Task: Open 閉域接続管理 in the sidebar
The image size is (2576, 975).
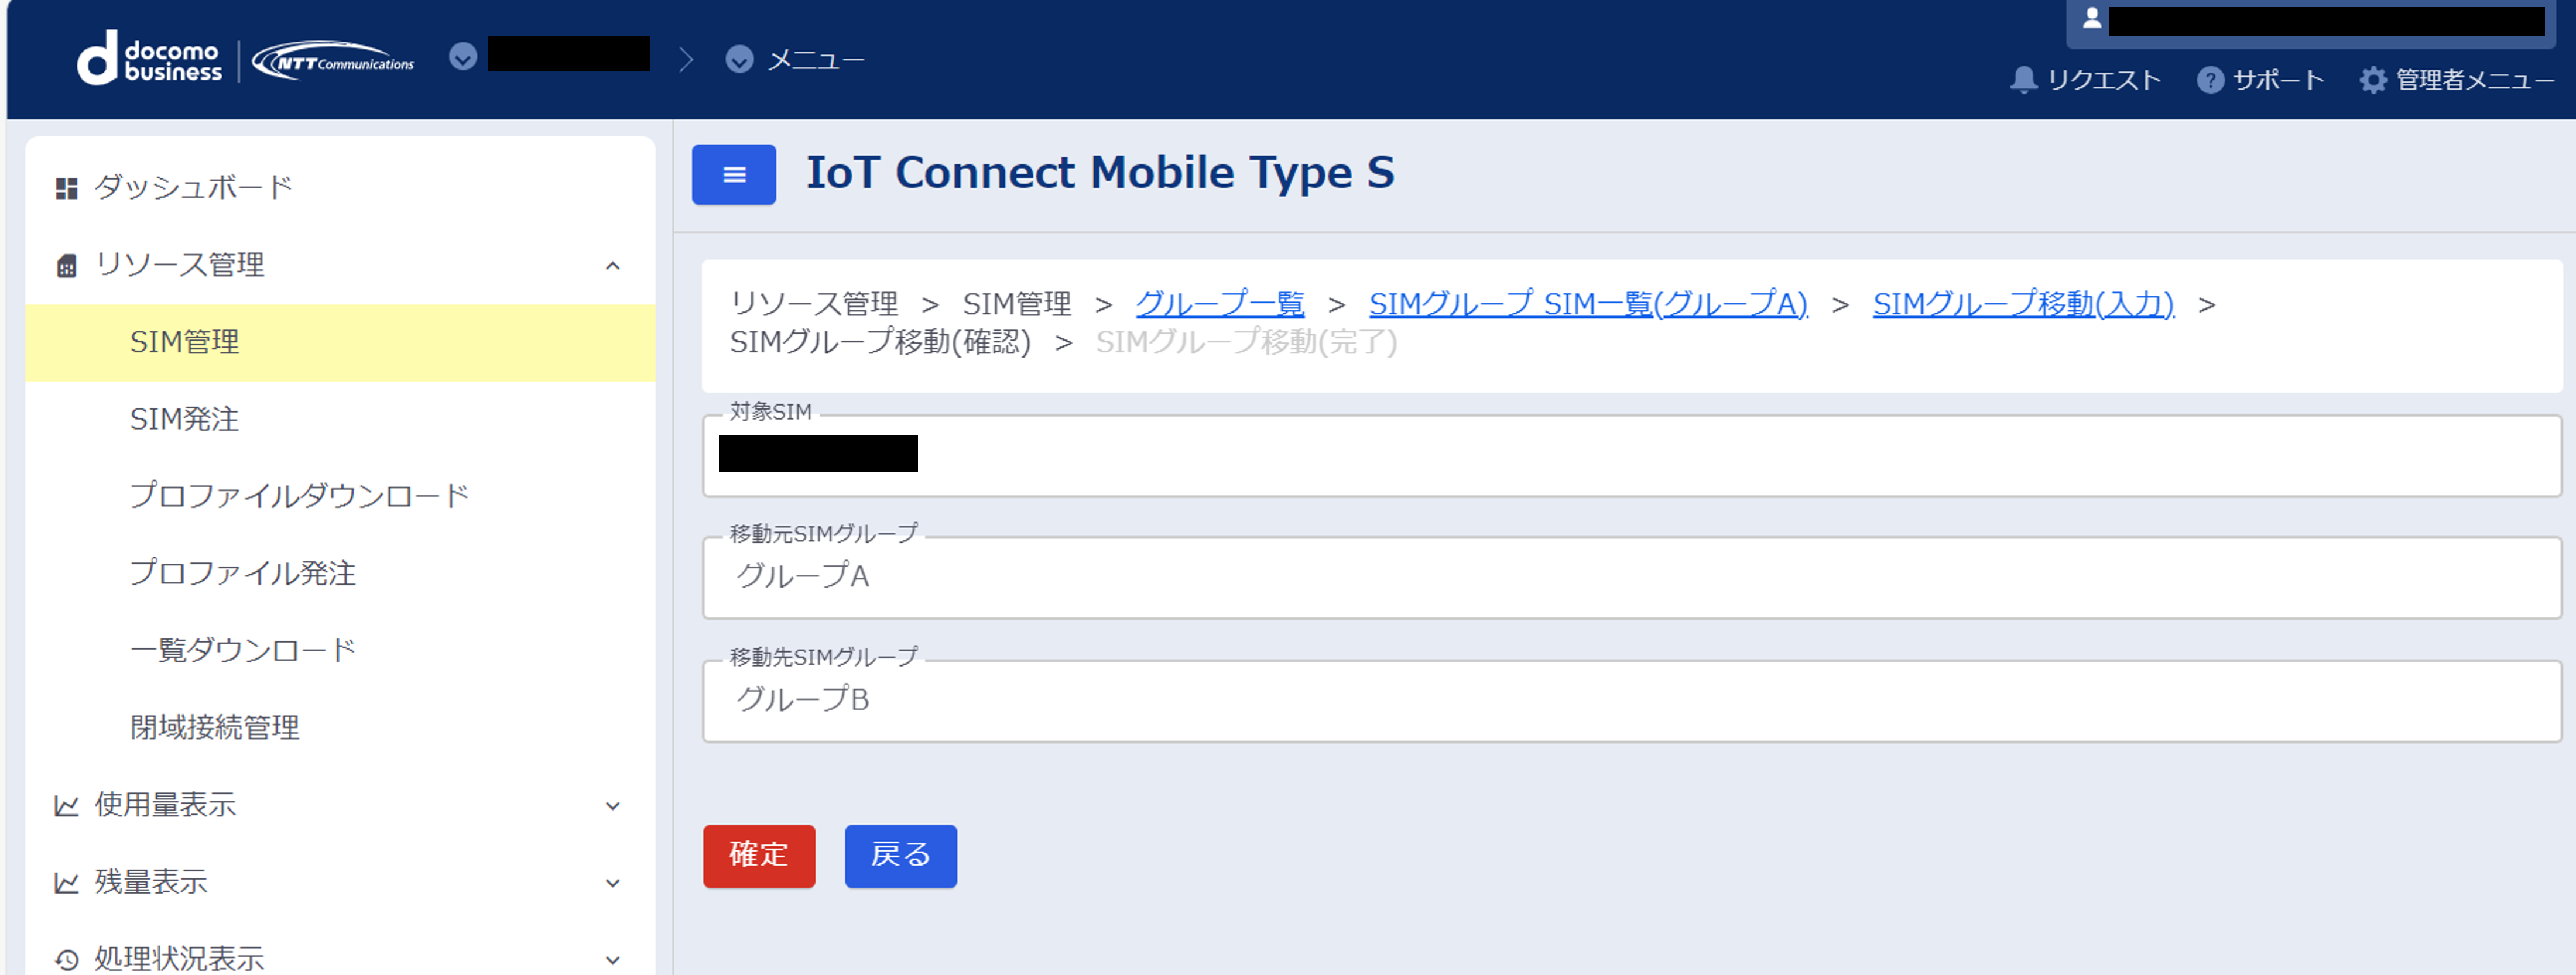Action: (214, 727)
